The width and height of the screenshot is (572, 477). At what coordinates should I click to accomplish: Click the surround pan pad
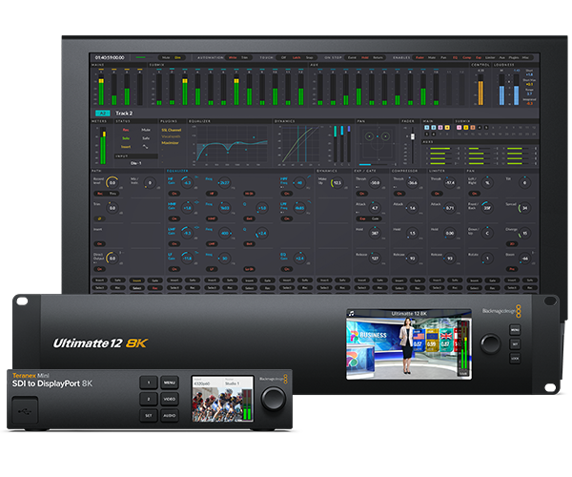(x=378, y=144)
